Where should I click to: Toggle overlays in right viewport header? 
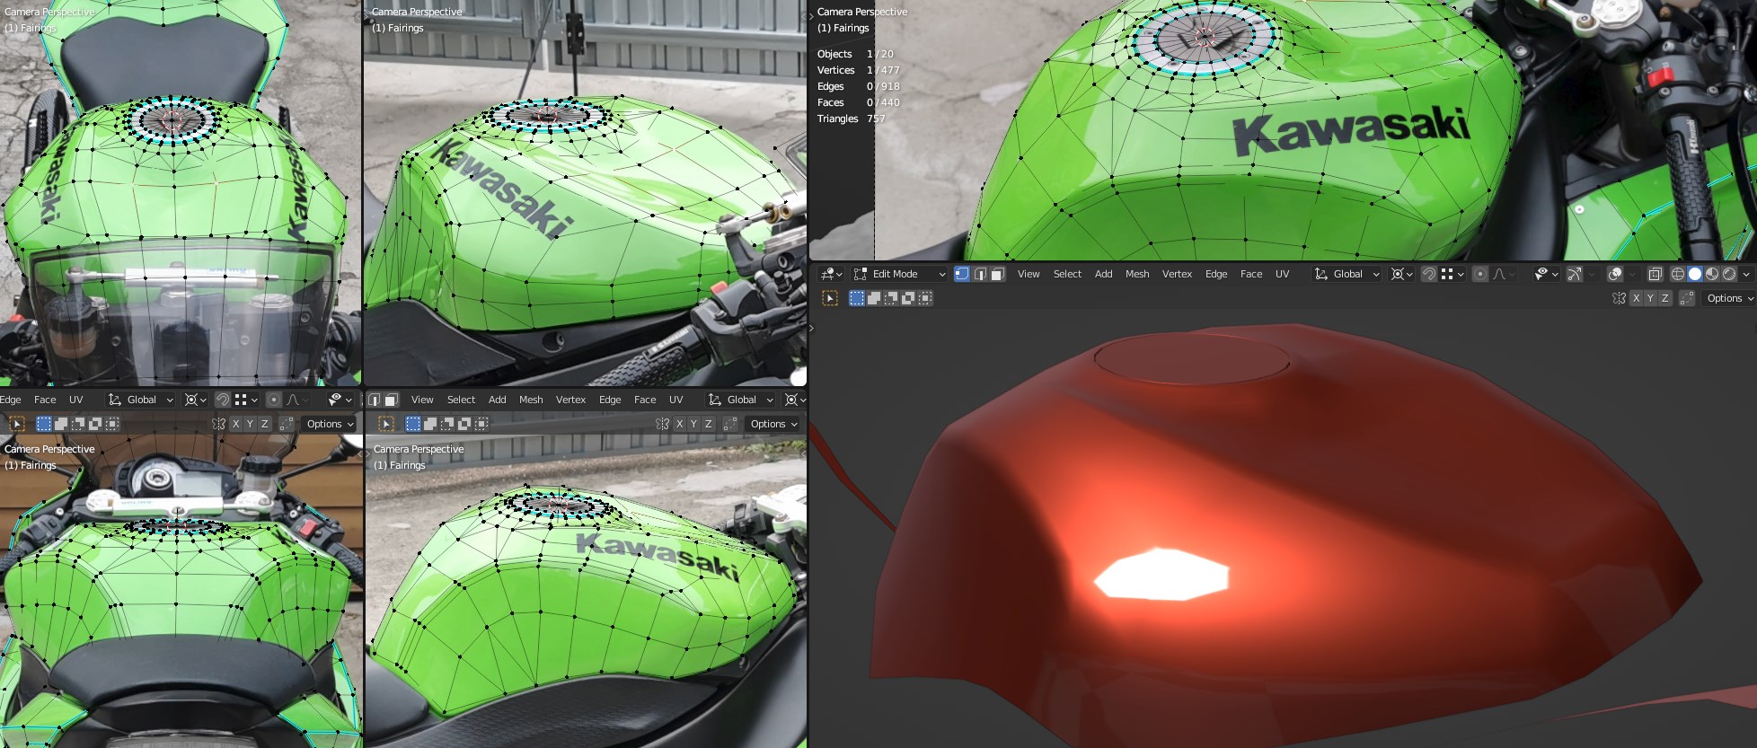coord(1615,274)
